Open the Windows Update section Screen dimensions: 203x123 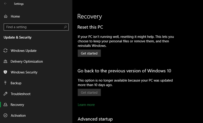[x=24, y=51]
